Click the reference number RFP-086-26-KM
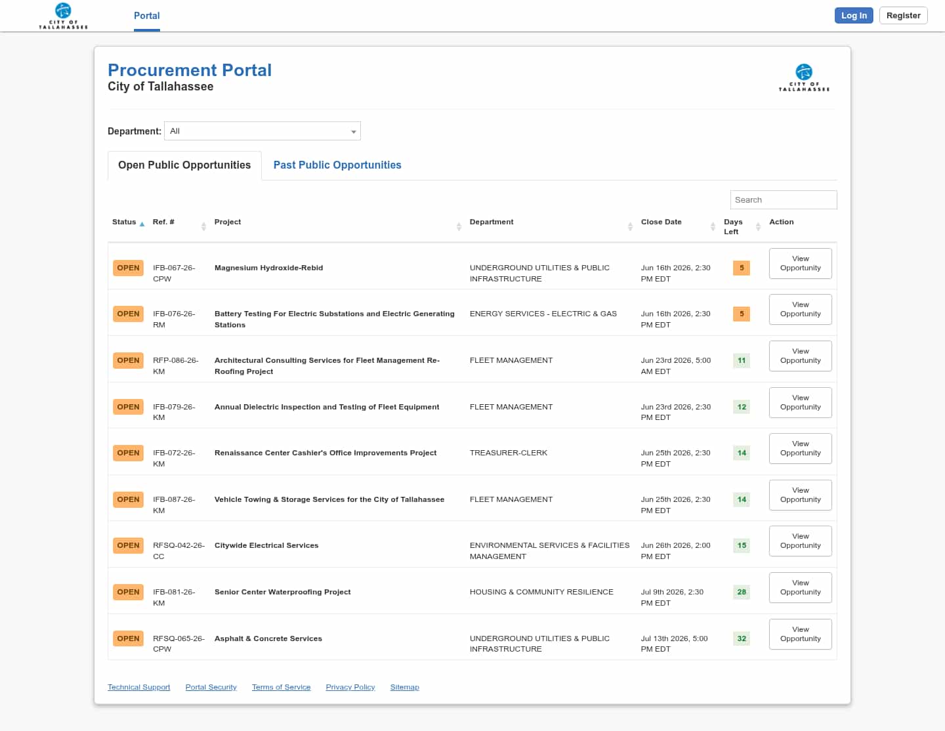The image size is (945, 731). coord(175,365)
